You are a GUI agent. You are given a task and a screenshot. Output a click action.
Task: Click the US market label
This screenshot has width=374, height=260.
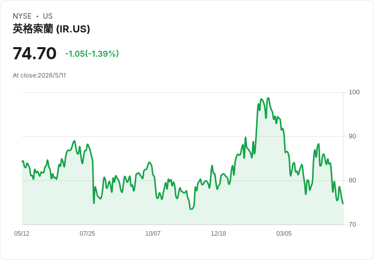coord(48,16)
